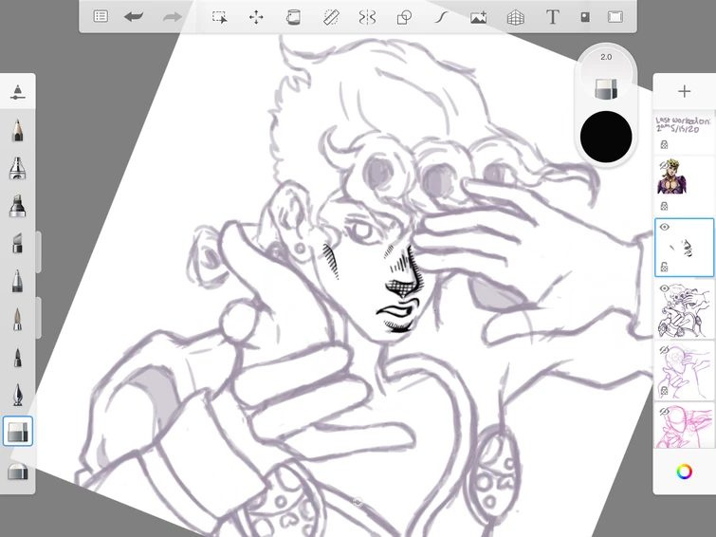Select the Paint Brush tool
The height and width of the screenshot is (537, 716).
click(x=17, y=319)
